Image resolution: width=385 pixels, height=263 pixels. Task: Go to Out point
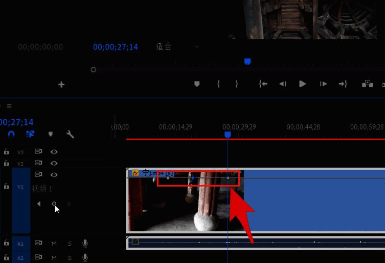click(x=343, y=84)
